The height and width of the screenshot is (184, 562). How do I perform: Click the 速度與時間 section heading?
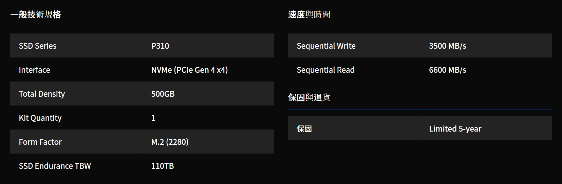[309, 15]
